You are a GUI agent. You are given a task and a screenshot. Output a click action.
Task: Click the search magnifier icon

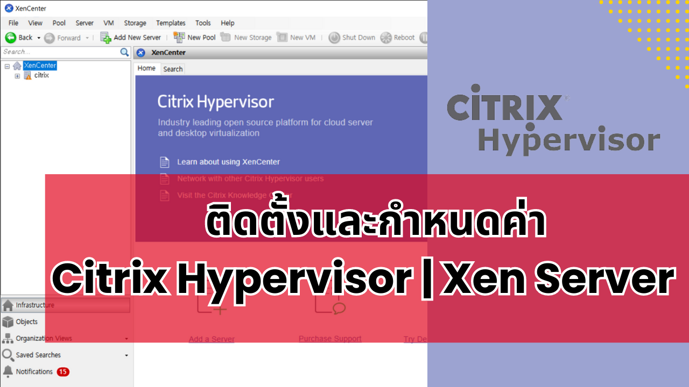click(x=124, y=52)
